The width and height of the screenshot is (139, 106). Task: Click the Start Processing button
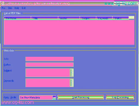click(81, 97)
